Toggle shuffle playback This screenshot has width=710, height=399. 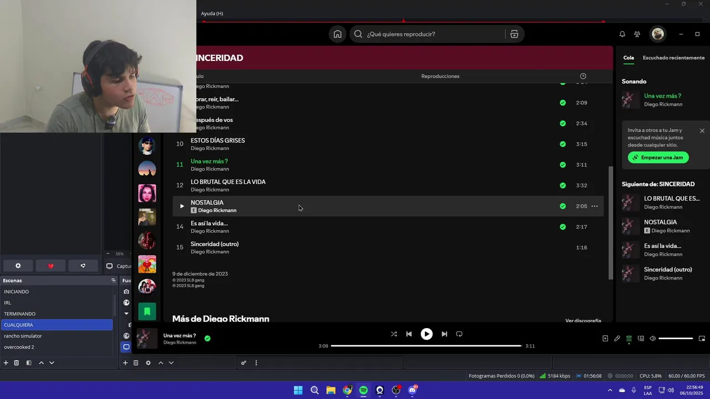[x=394, y=334]
